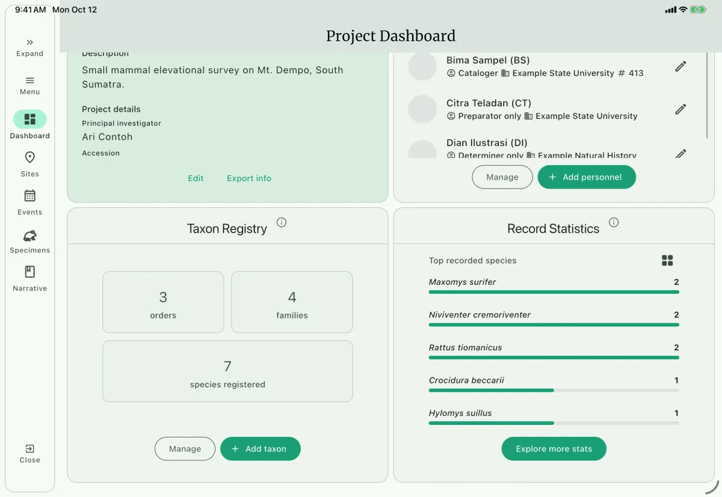
Task: Click the 4 families tile
Action: [x=292, y=302]
